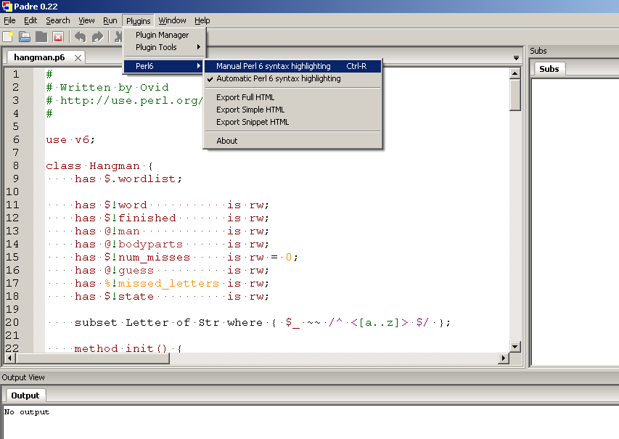Click the Undo arrow icon

[80, 36]
